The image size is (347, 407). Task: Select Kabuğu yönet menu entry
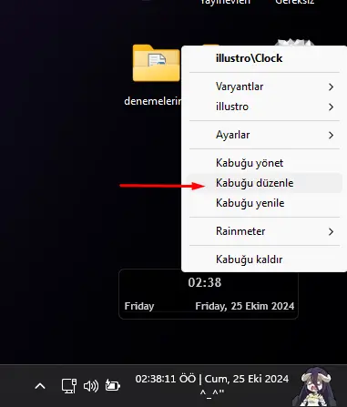point(264,163)
